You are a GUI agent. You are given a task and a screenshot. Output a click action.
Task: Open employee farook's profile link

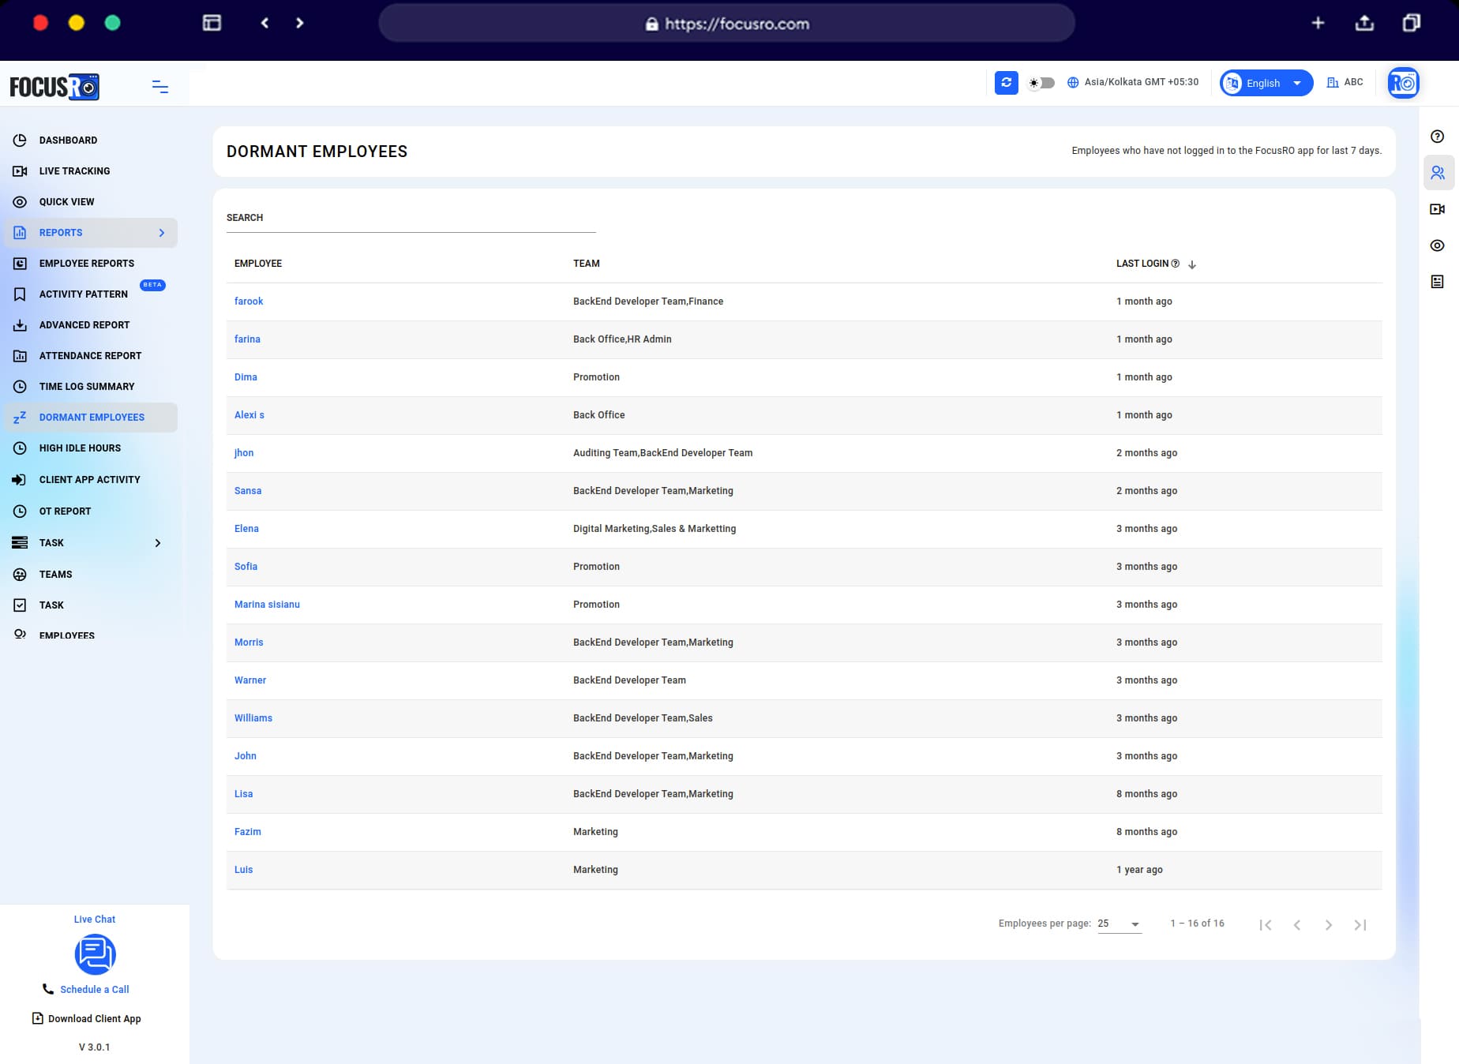coord(249,301)
